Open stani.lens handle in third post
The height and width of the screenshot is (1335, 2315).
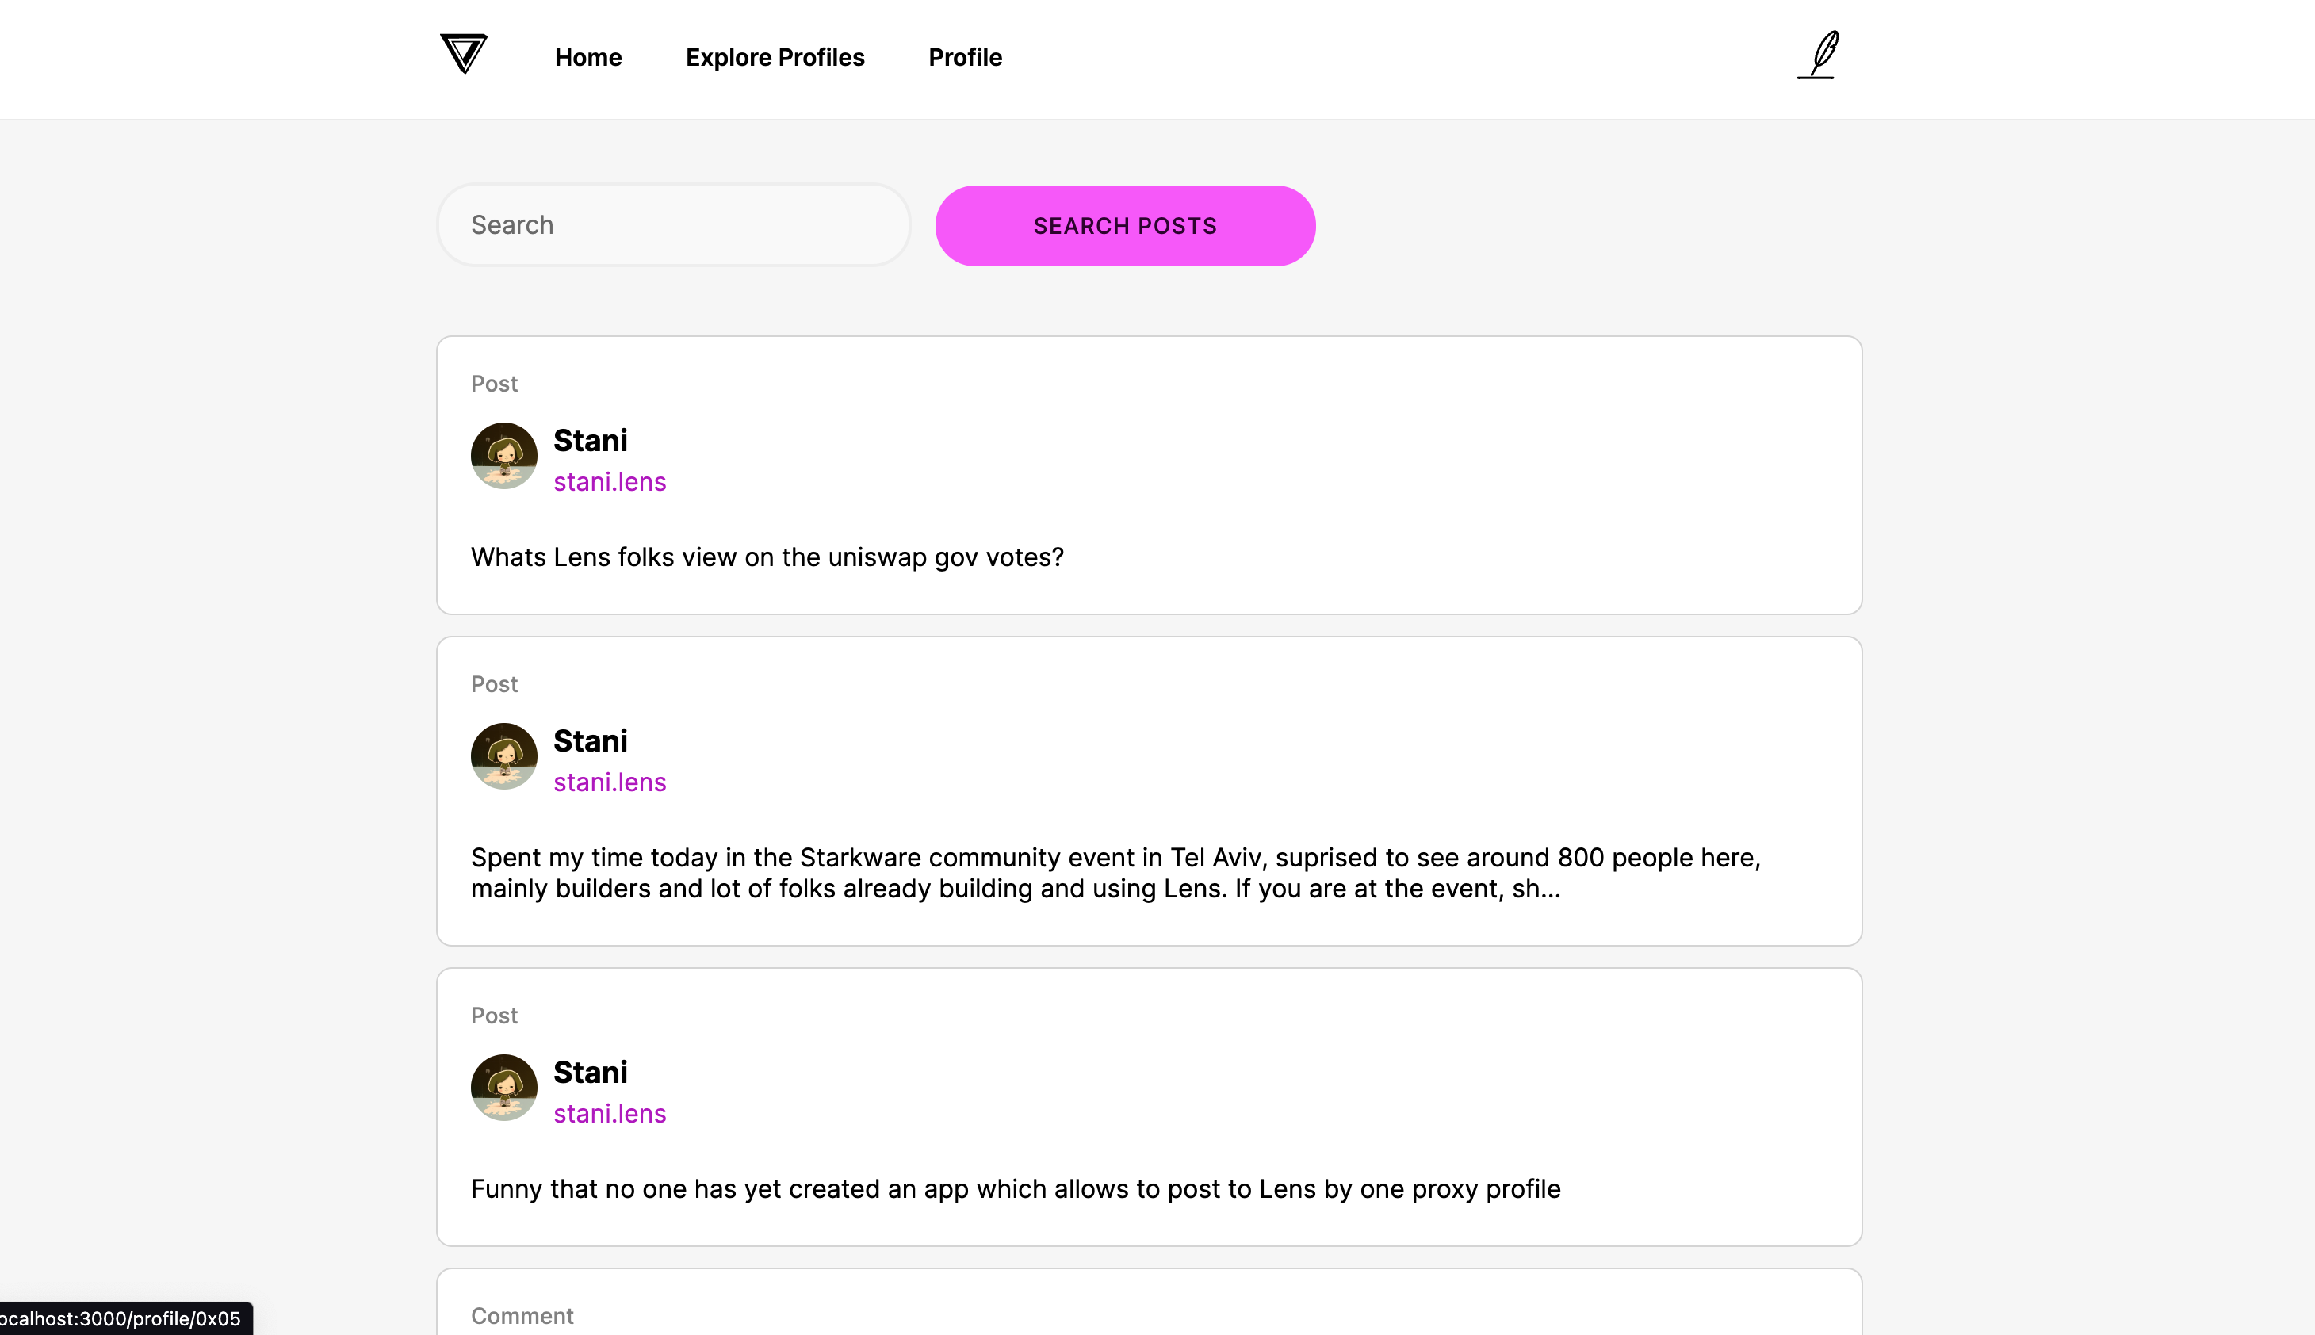(x=610, y=1113)
